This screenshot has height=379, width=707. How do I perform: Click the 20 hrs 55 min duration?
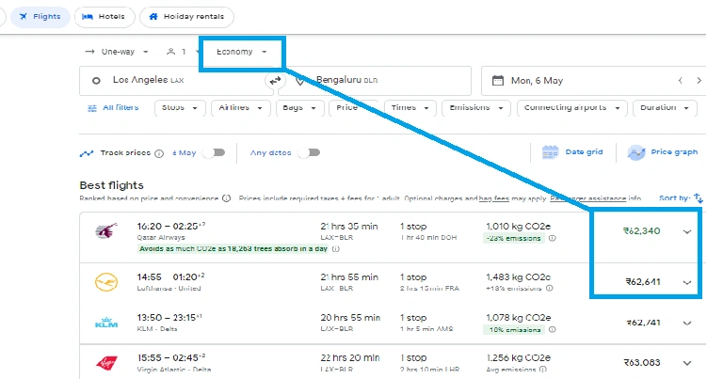(350, 318)
